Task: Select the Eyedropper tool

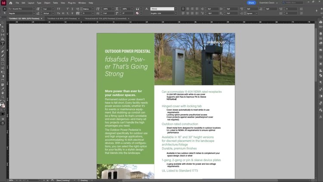Action: click(3, 89)
